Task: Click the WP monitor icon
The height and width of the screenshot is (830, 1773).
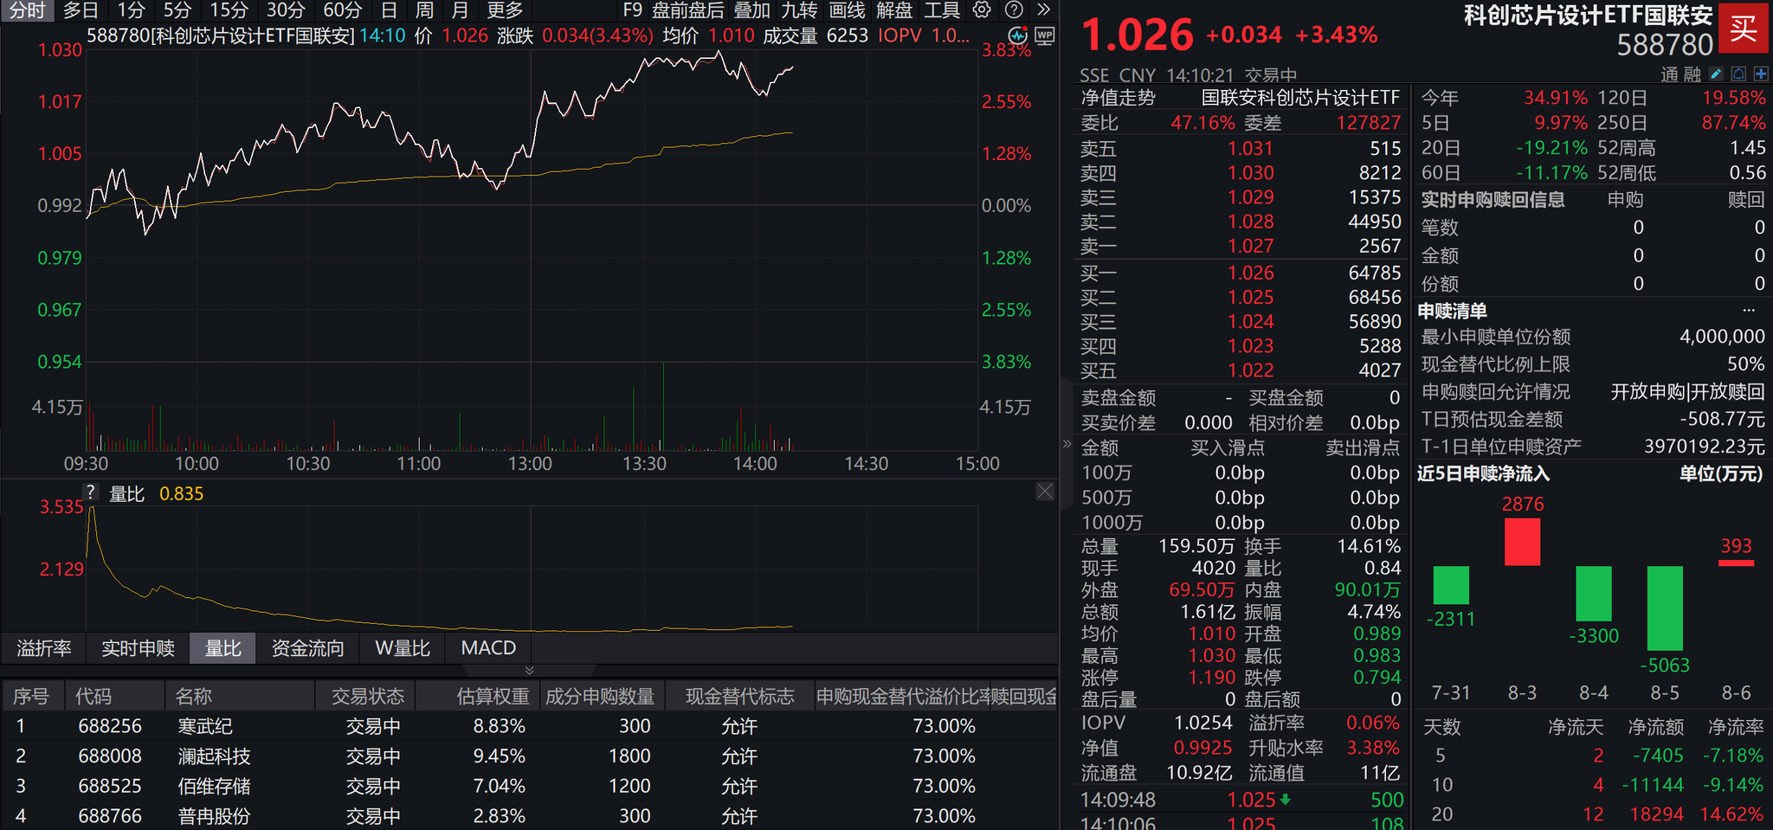Action: coord(1045,35)
